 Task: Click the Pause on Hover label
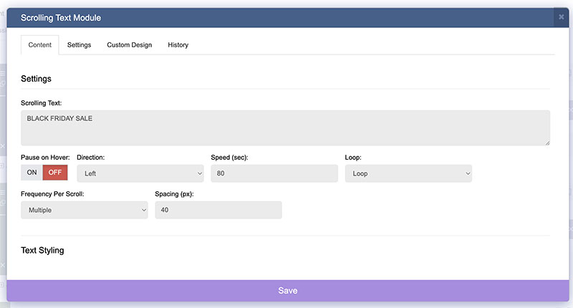point(44,157)
